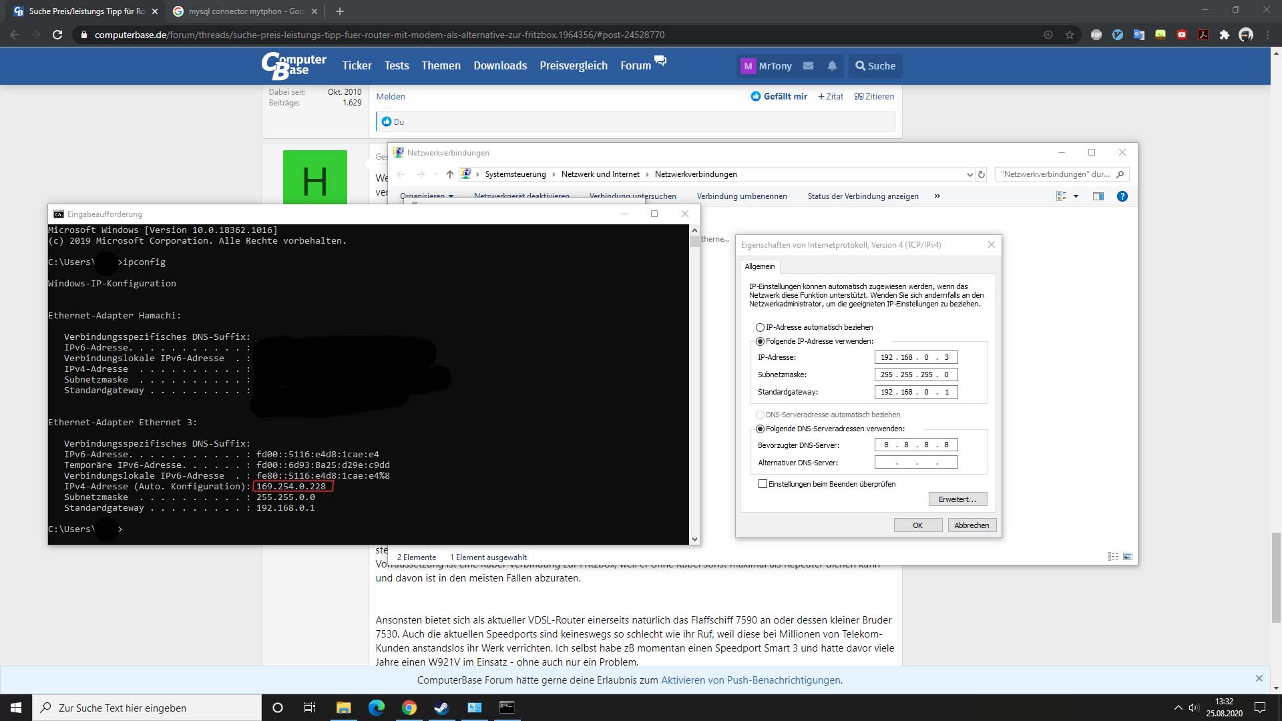Refresh the Netzwerkverbindungen address bar
This screenshot has width=1282, height=721.
[x=982, y=174]
